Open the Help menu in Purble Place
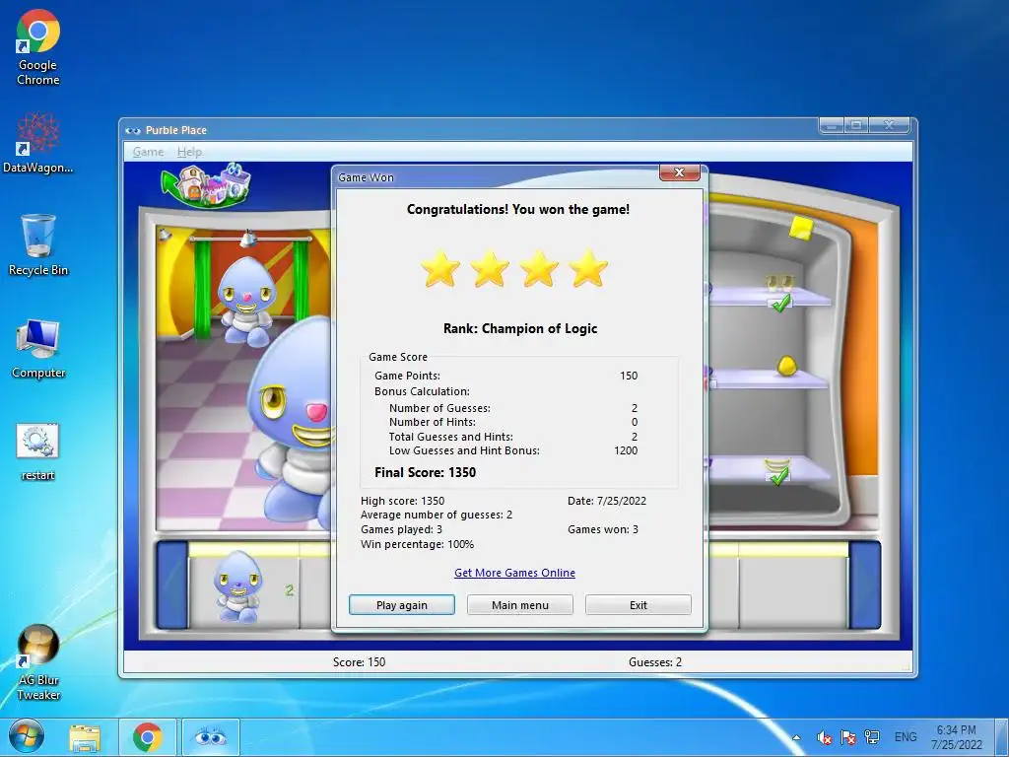Screen dimensions: 1009x757 coord(190,152)
